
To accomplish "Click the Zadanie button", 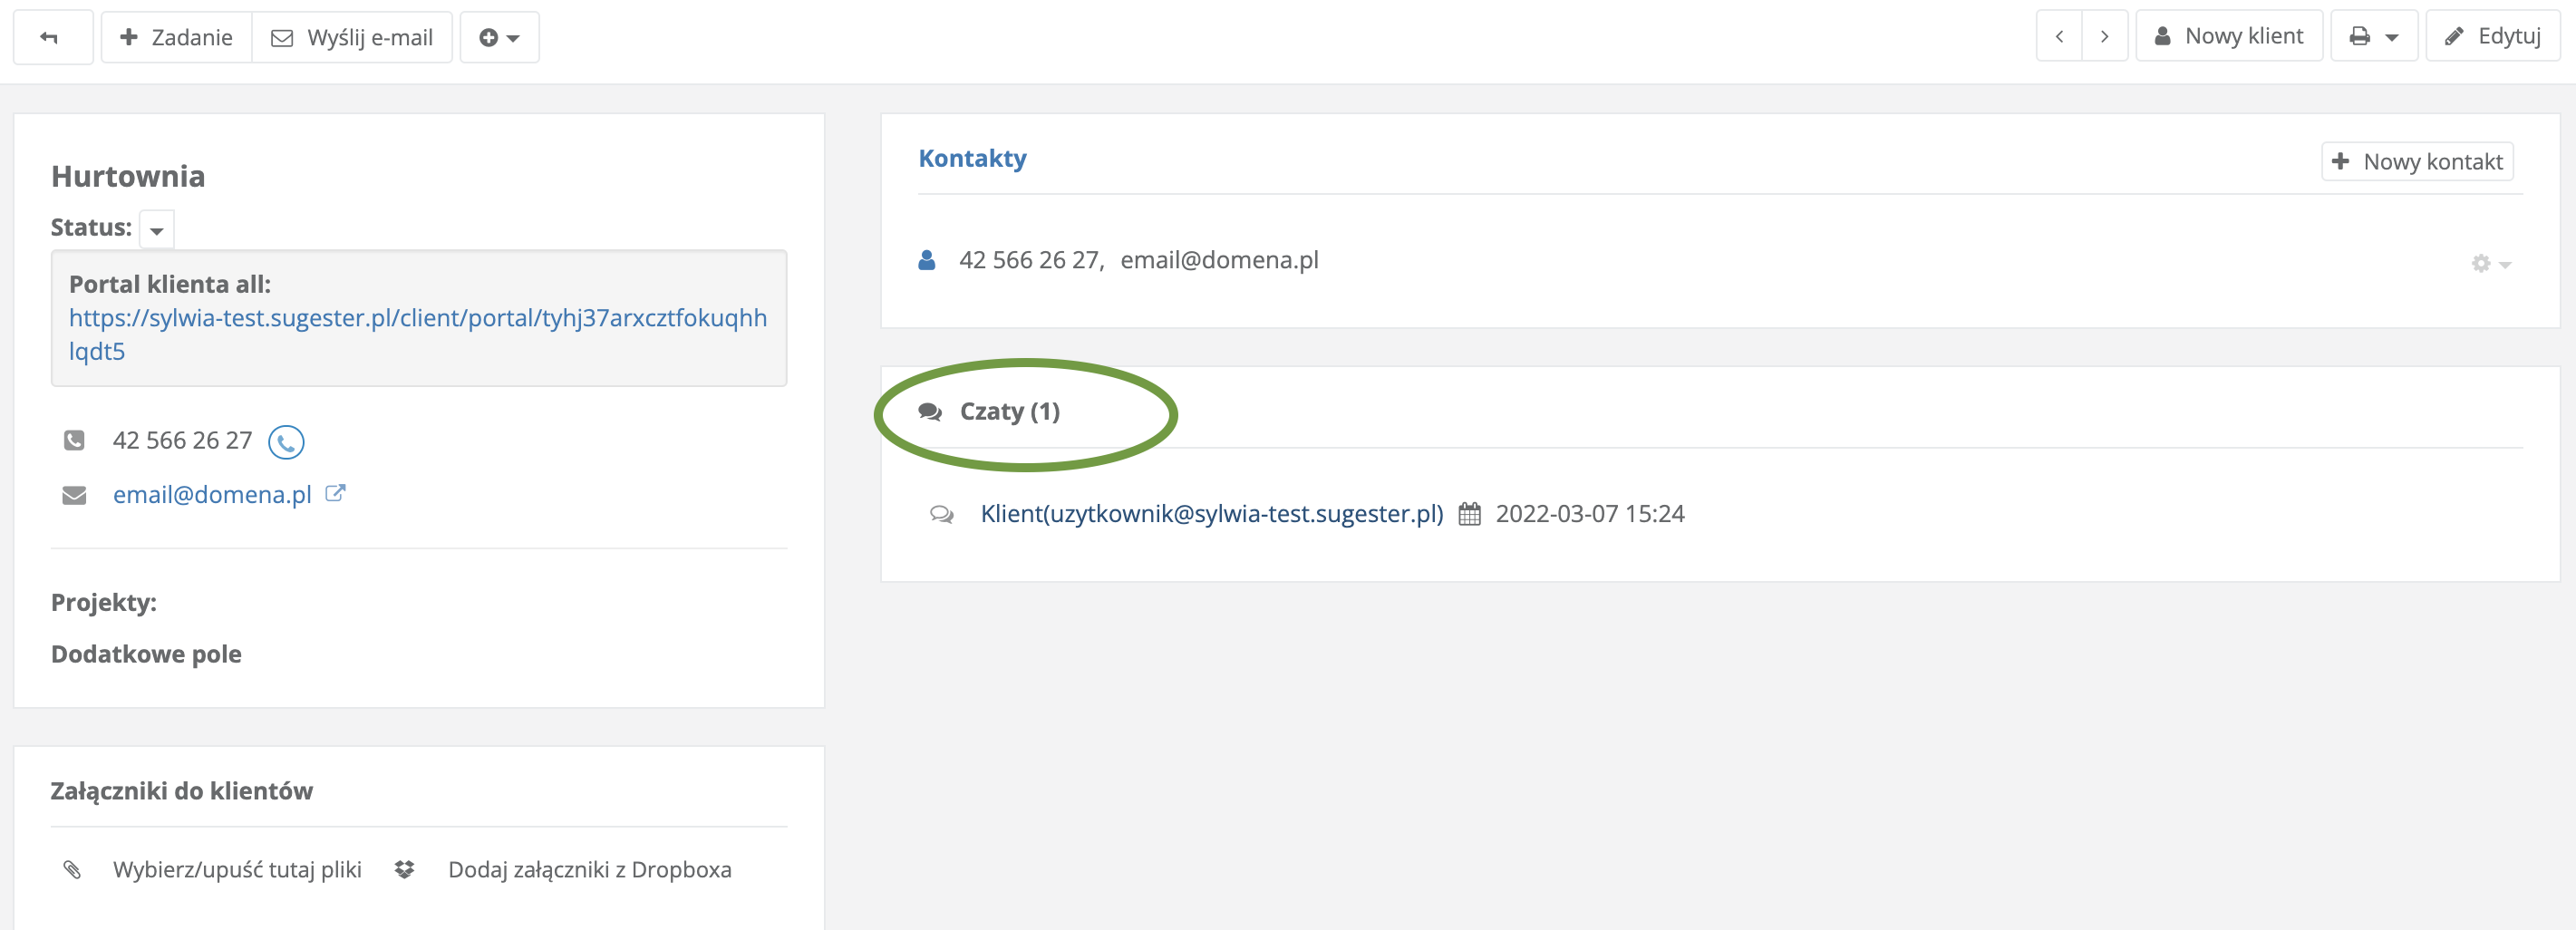I will click(177, 38).
